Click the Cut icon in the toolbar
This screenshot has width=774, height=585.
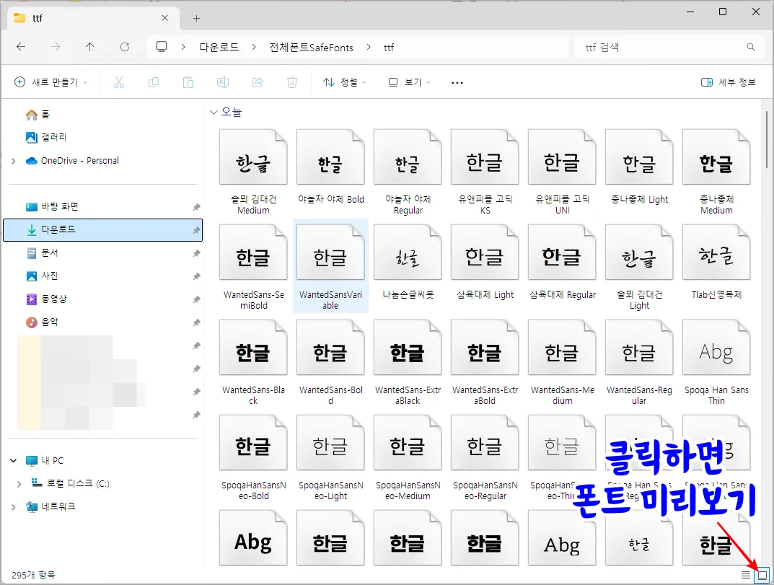click(119, 82)
